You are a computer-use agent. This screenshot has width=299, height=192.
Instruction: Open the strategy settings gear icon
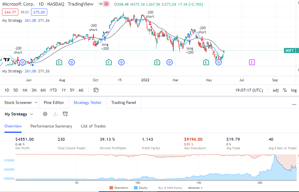coord(45,114)
